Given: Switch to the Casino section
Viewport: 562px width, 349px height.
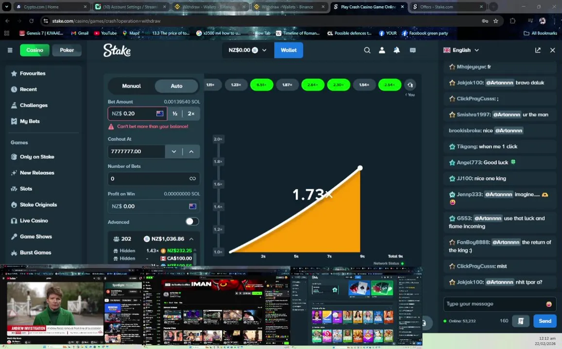Looking at the screenshot, I should point(35,50).
